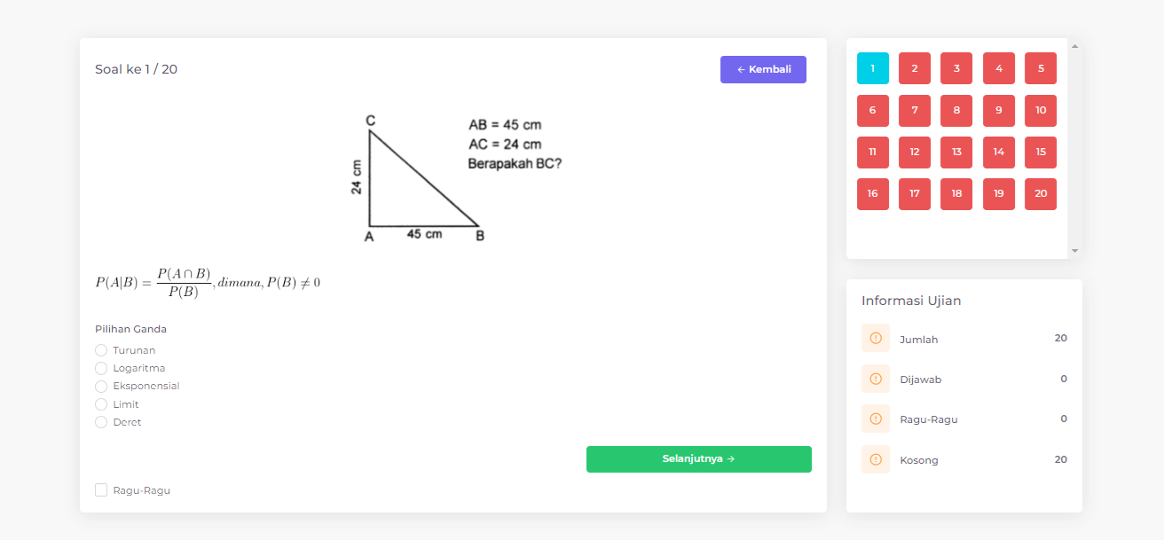Click the info icon beside Jumlah

click(876, 338)
